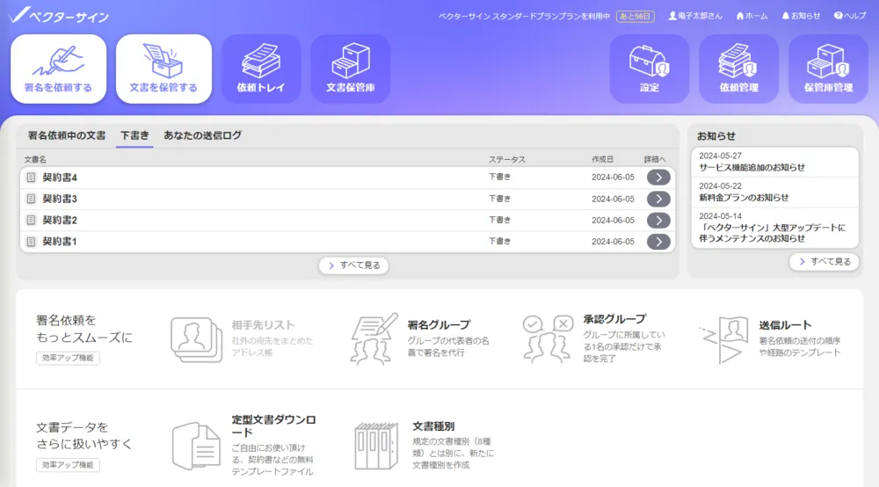Click the 承認グループ title text
Viewport: 879px width, 487px height.
tap(615, 319)
